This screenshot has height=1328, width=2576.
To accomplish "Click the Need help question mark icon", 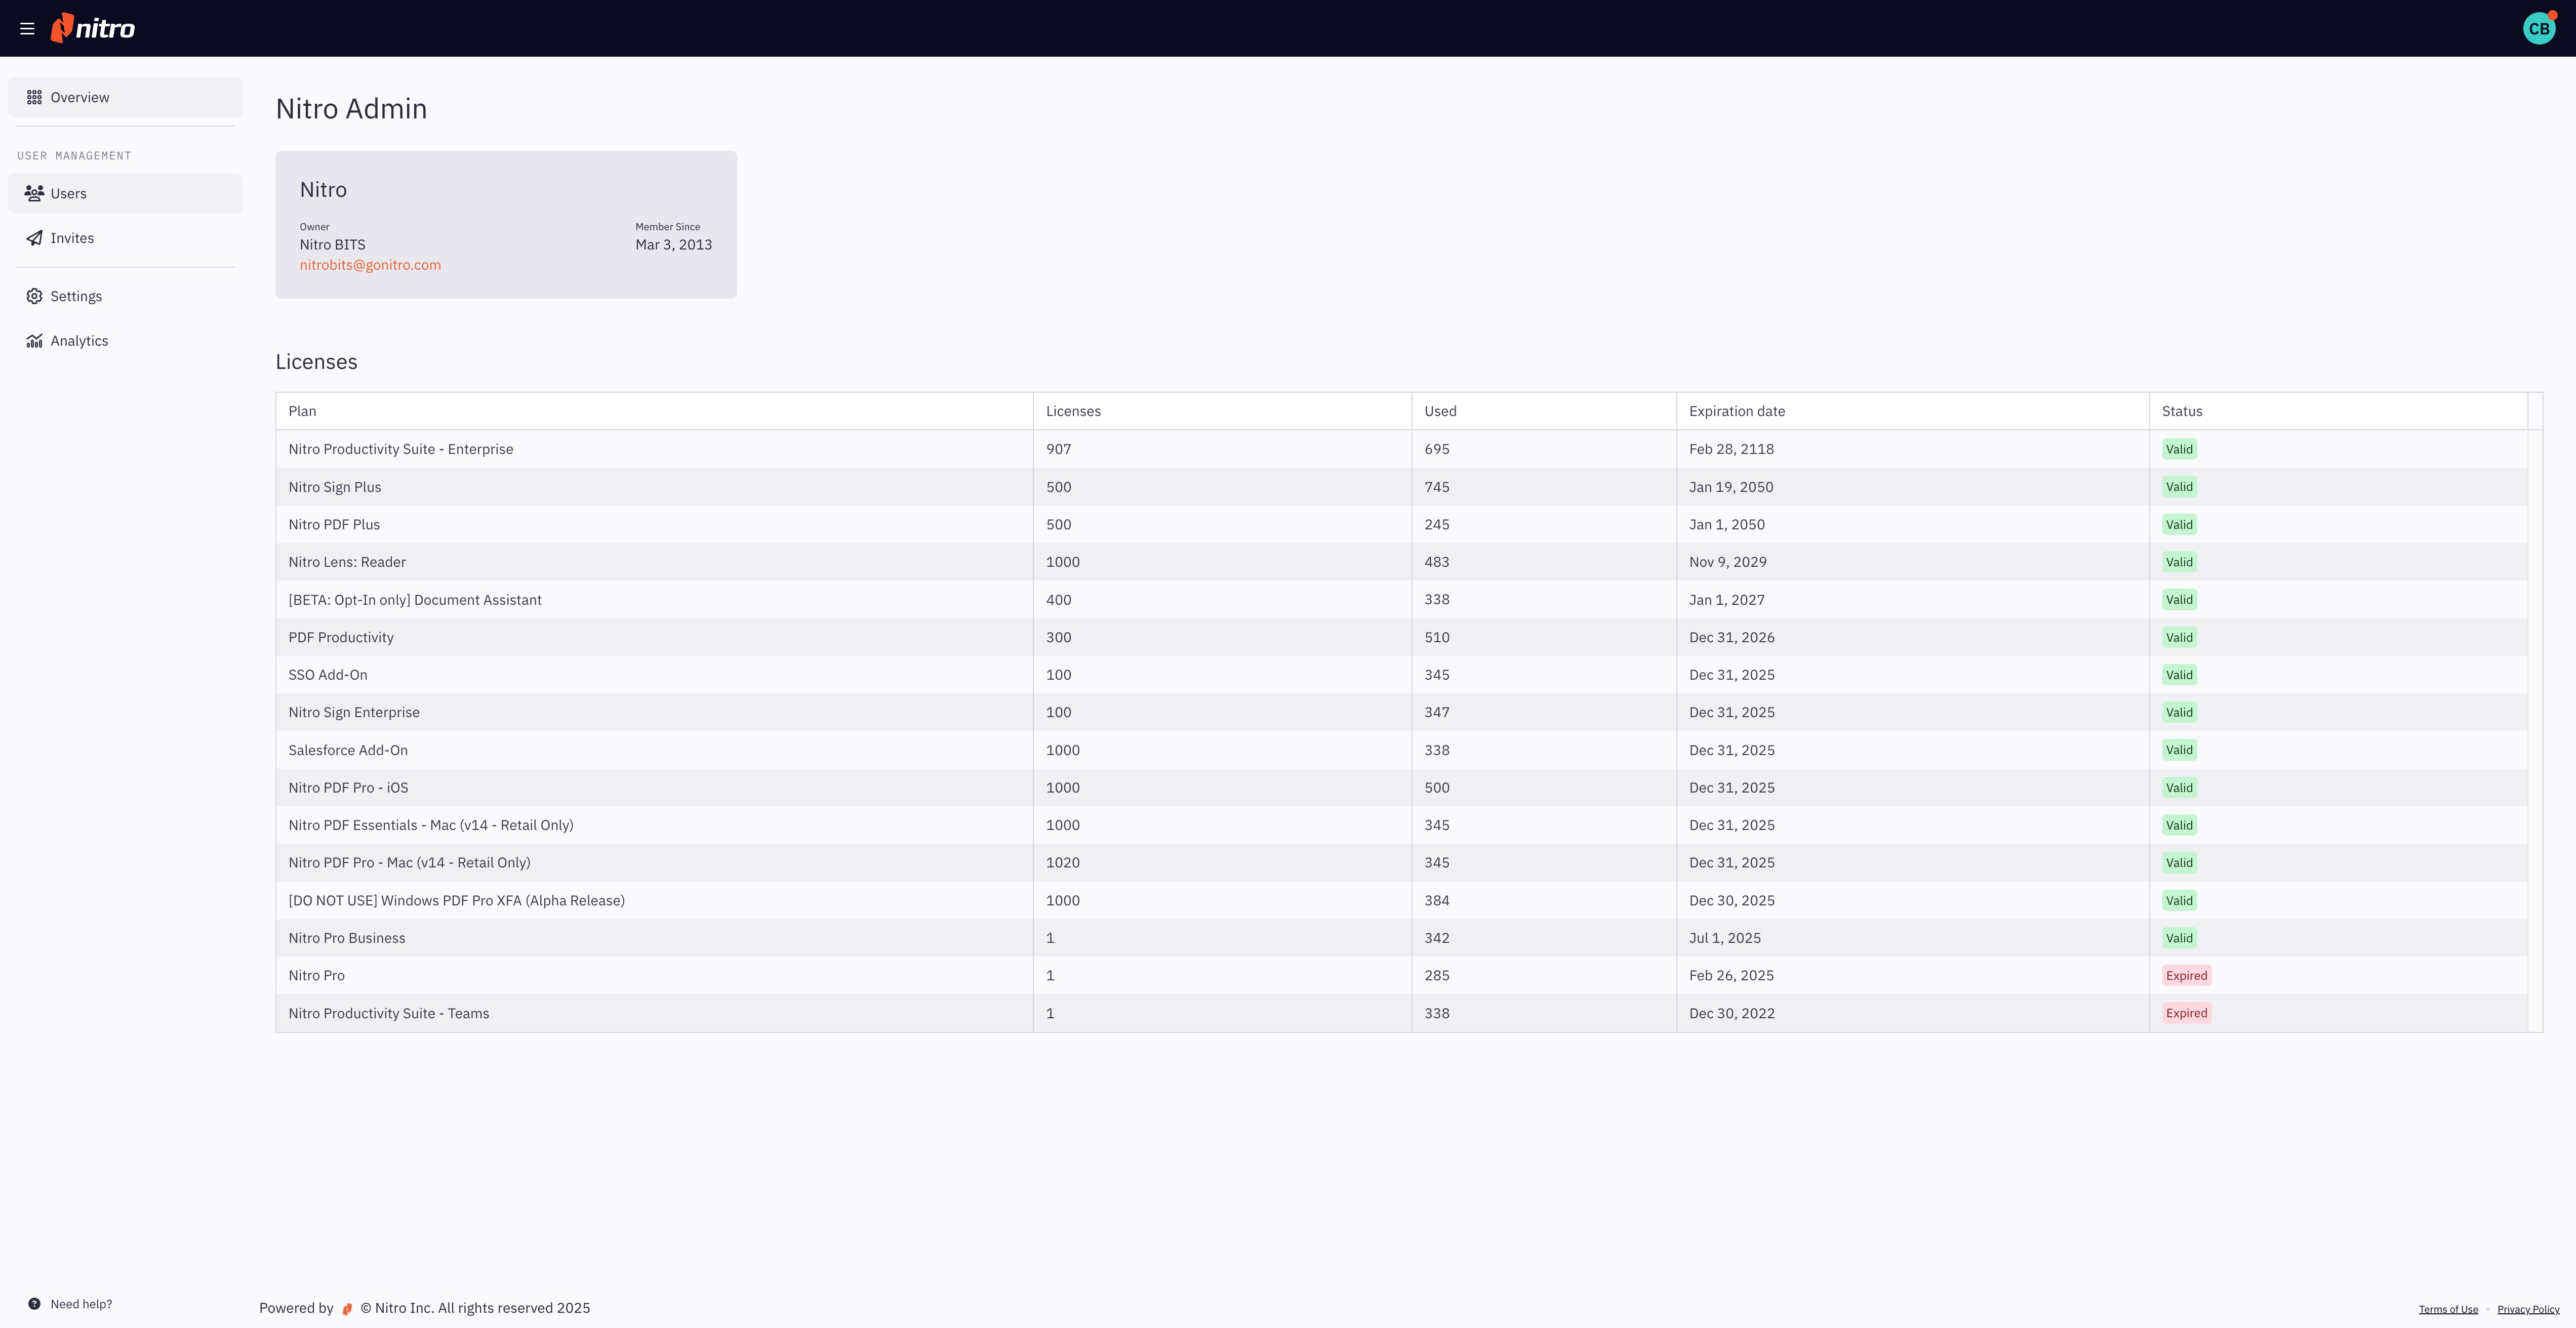I will pyautogui.click(x=34, y=1304).
